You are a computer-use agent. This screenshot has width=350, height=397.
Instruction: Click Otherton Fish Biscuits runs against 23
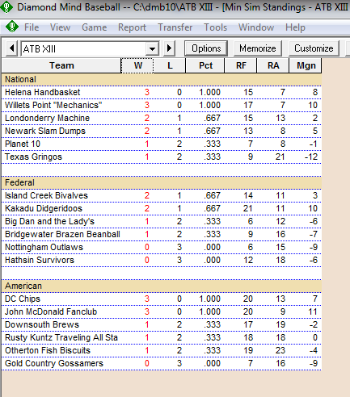[x=280, y=350]
